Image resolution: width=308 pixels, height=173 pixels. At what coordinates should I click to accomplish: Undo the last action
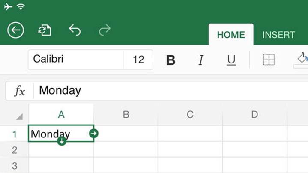(x=75, y=30)
